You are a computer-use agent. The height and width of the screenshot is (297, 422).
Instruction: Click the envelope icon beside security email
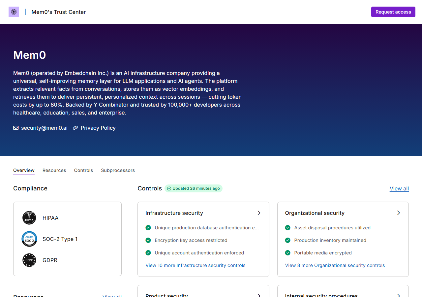click(x=16, y=128)
